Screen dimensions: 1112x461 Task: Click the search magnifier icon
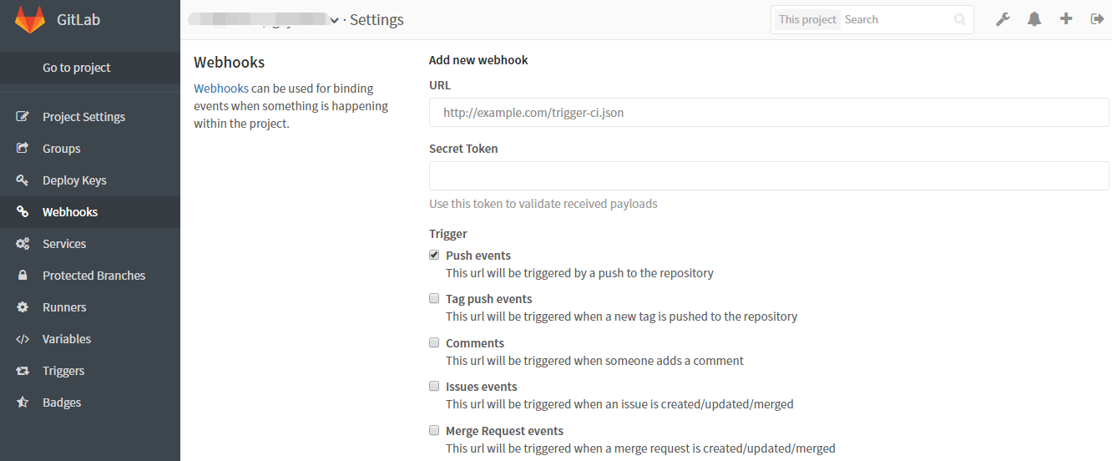click(x=960, y=19)
